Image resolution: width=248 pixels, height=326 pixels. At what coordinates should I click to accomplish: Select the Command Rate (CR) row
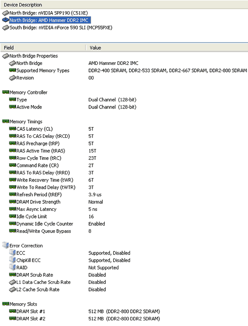coord(124,165)
